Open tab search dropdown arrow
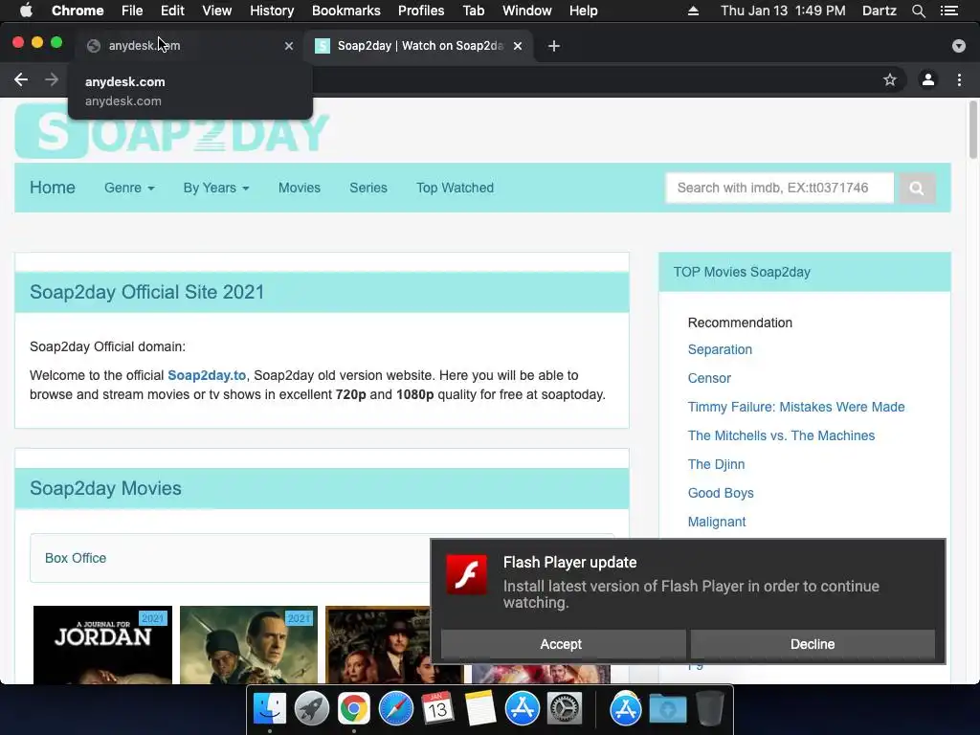The width and height of the screenshot is (980, 735). pyautogui.click(x=958, y=46)
